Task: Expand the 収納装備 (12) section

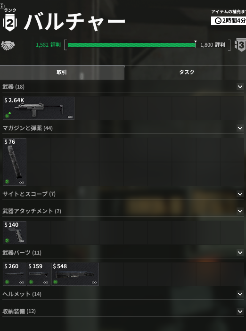Action: 240,311
